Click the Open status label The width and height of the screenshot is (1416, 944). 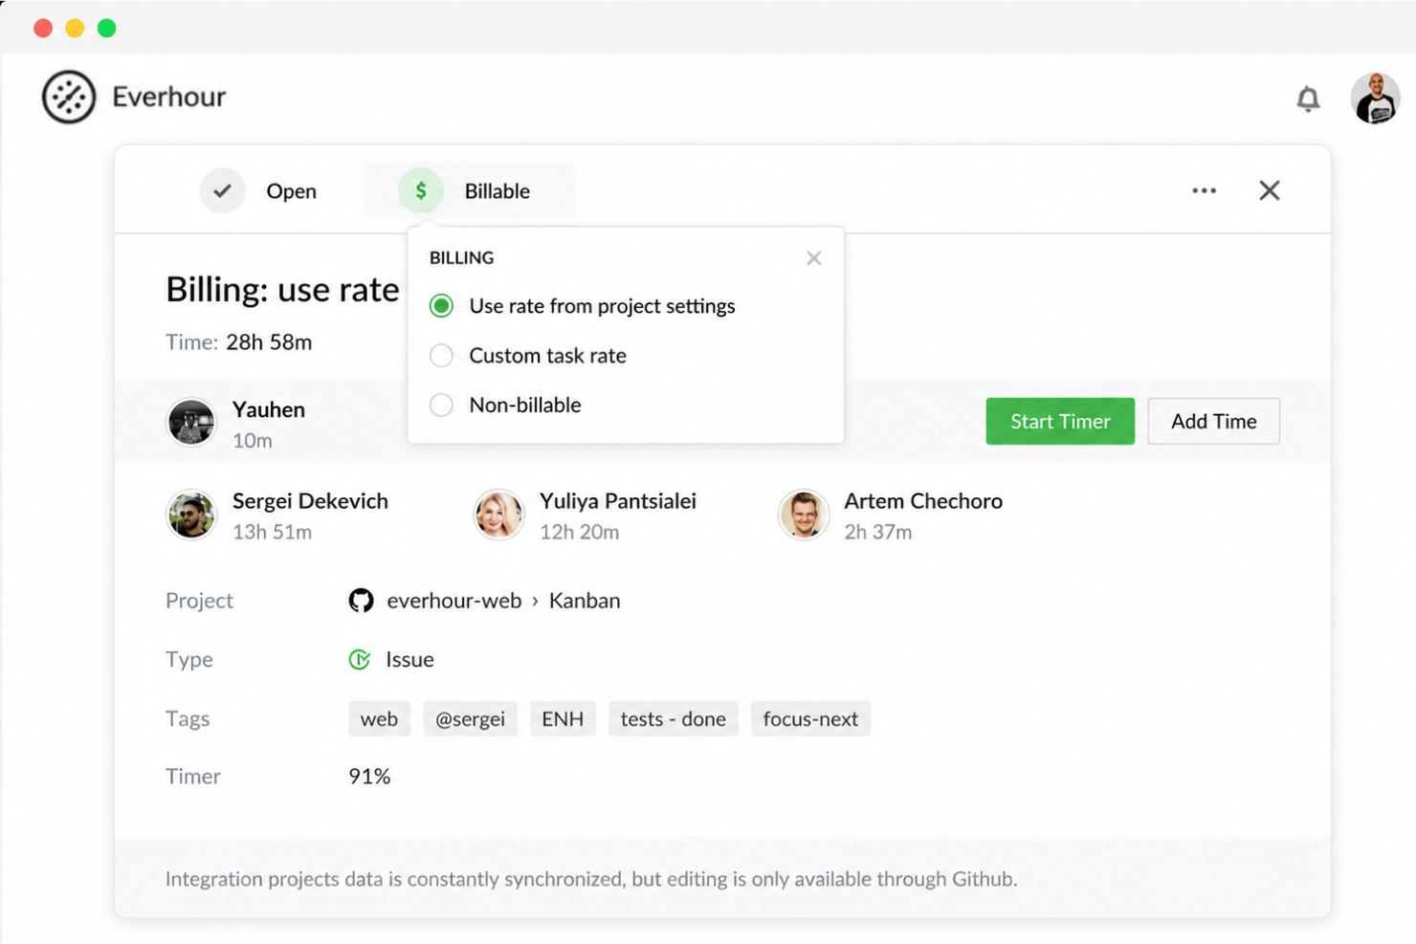click(291, 191)
